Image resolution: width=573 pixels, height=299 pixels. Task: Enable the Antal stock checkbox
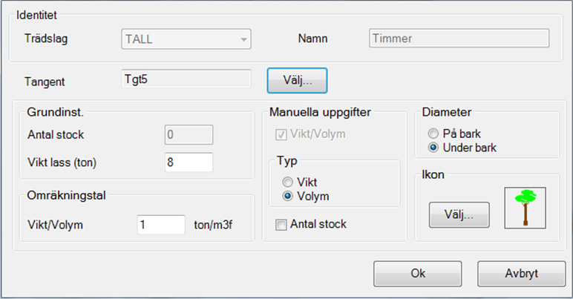[281, 225]
